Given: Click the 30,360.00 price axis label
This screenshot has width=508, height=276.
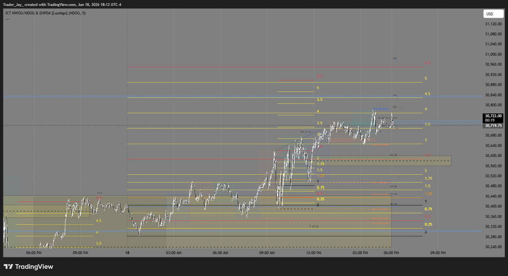Looking at the screenshot, I should [x=494, y=217].
